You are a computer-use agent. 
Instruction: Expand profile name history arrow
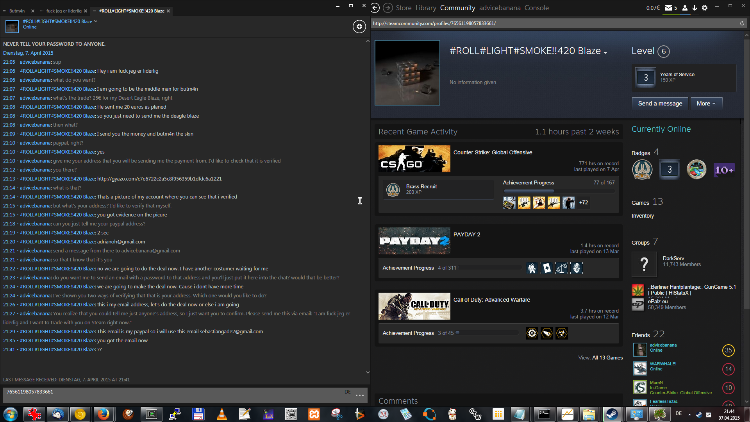[605, 52]
